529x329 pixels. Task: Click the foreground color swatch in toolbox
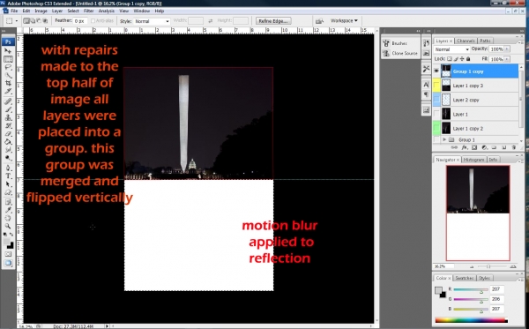(6, 242)
